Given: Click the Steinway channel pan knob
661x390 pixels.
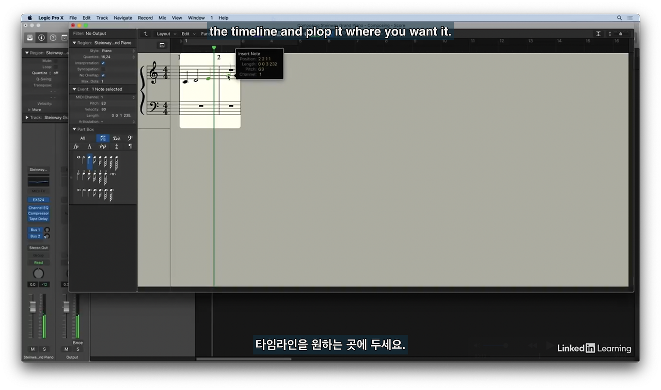Looking at the screenshot, I should (x=38, y=273).
